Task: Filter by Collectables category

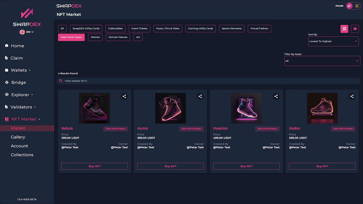Action: tap(115, 28)
